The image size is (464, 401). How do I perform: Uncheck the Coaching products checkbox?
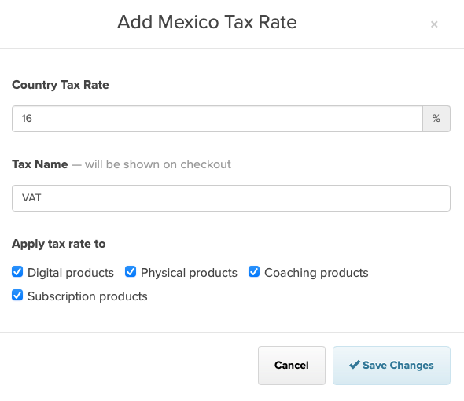pos(254,271)
